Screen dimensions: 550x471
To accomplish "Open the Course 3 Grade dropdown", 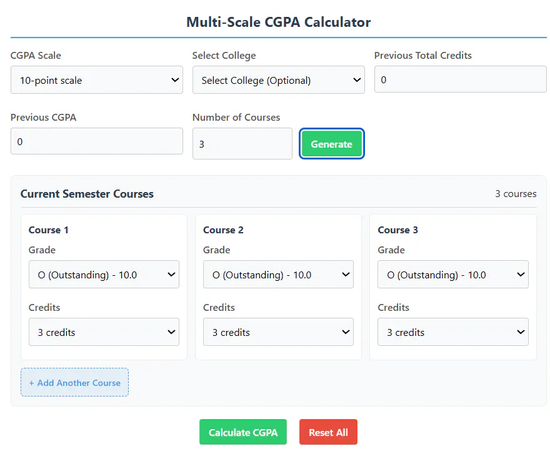I will click(x=453, y=275).
